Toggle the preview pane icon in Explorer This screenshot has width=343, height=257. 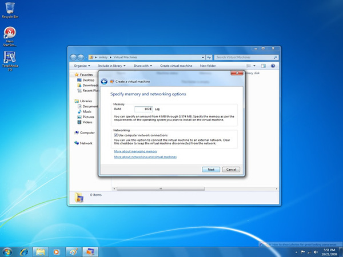[263, 66]
